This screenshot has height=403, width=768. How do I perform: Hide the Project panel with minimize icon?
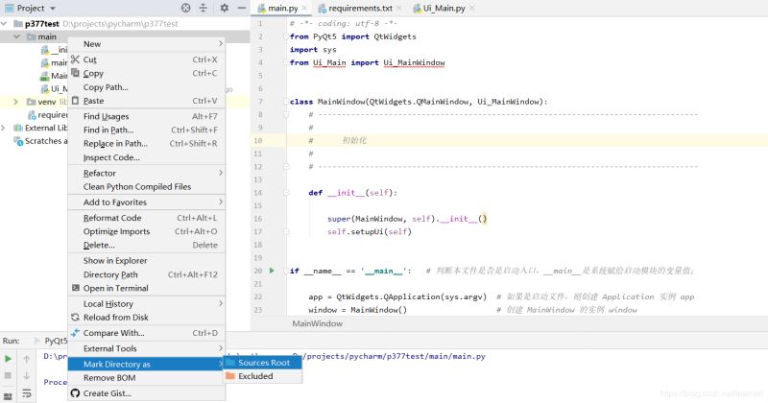(240, 8)
